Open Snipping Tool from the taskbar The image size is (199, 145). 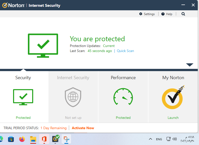(66, 139)
